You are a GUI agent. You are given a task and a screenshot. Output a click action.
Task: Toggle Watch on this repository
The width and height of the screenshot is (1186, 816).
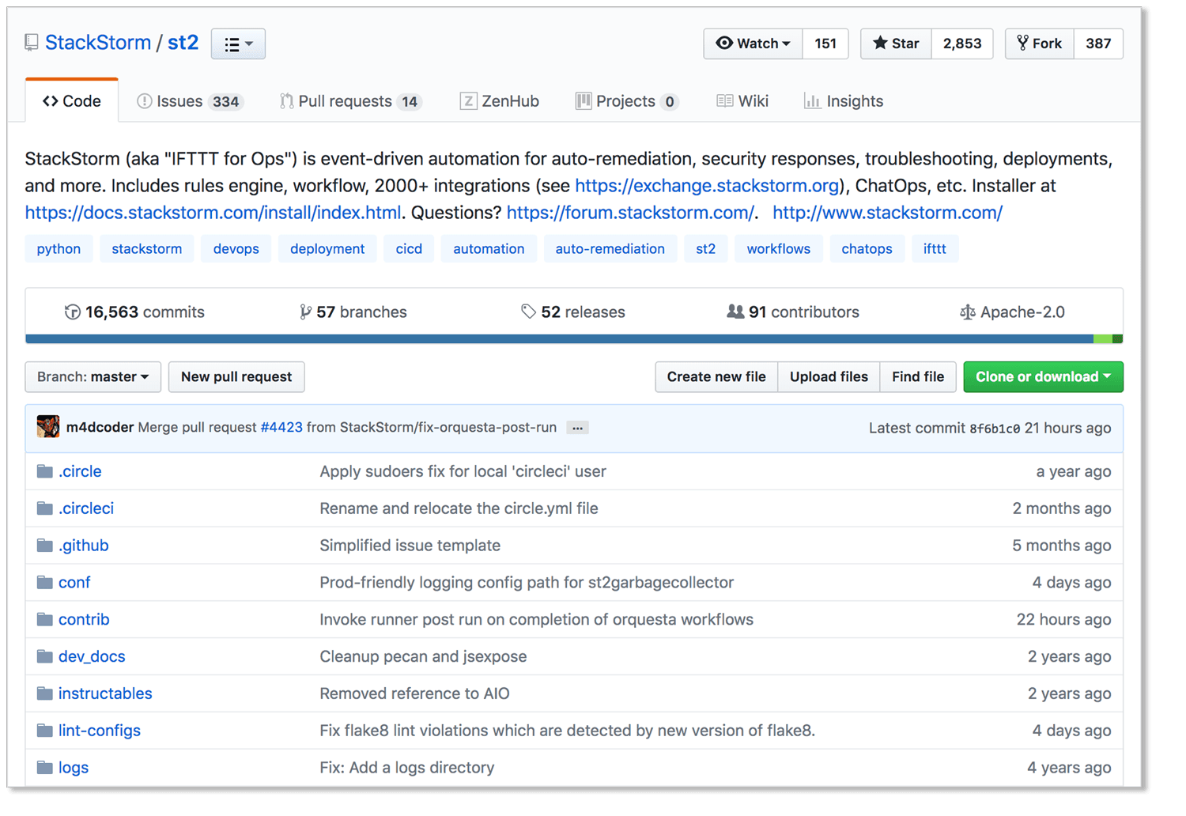click(753, 43)
